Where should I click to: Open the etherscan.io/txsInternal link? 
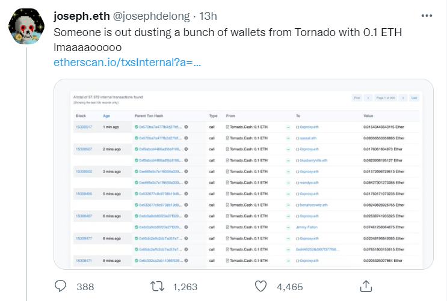coord(127,61)
